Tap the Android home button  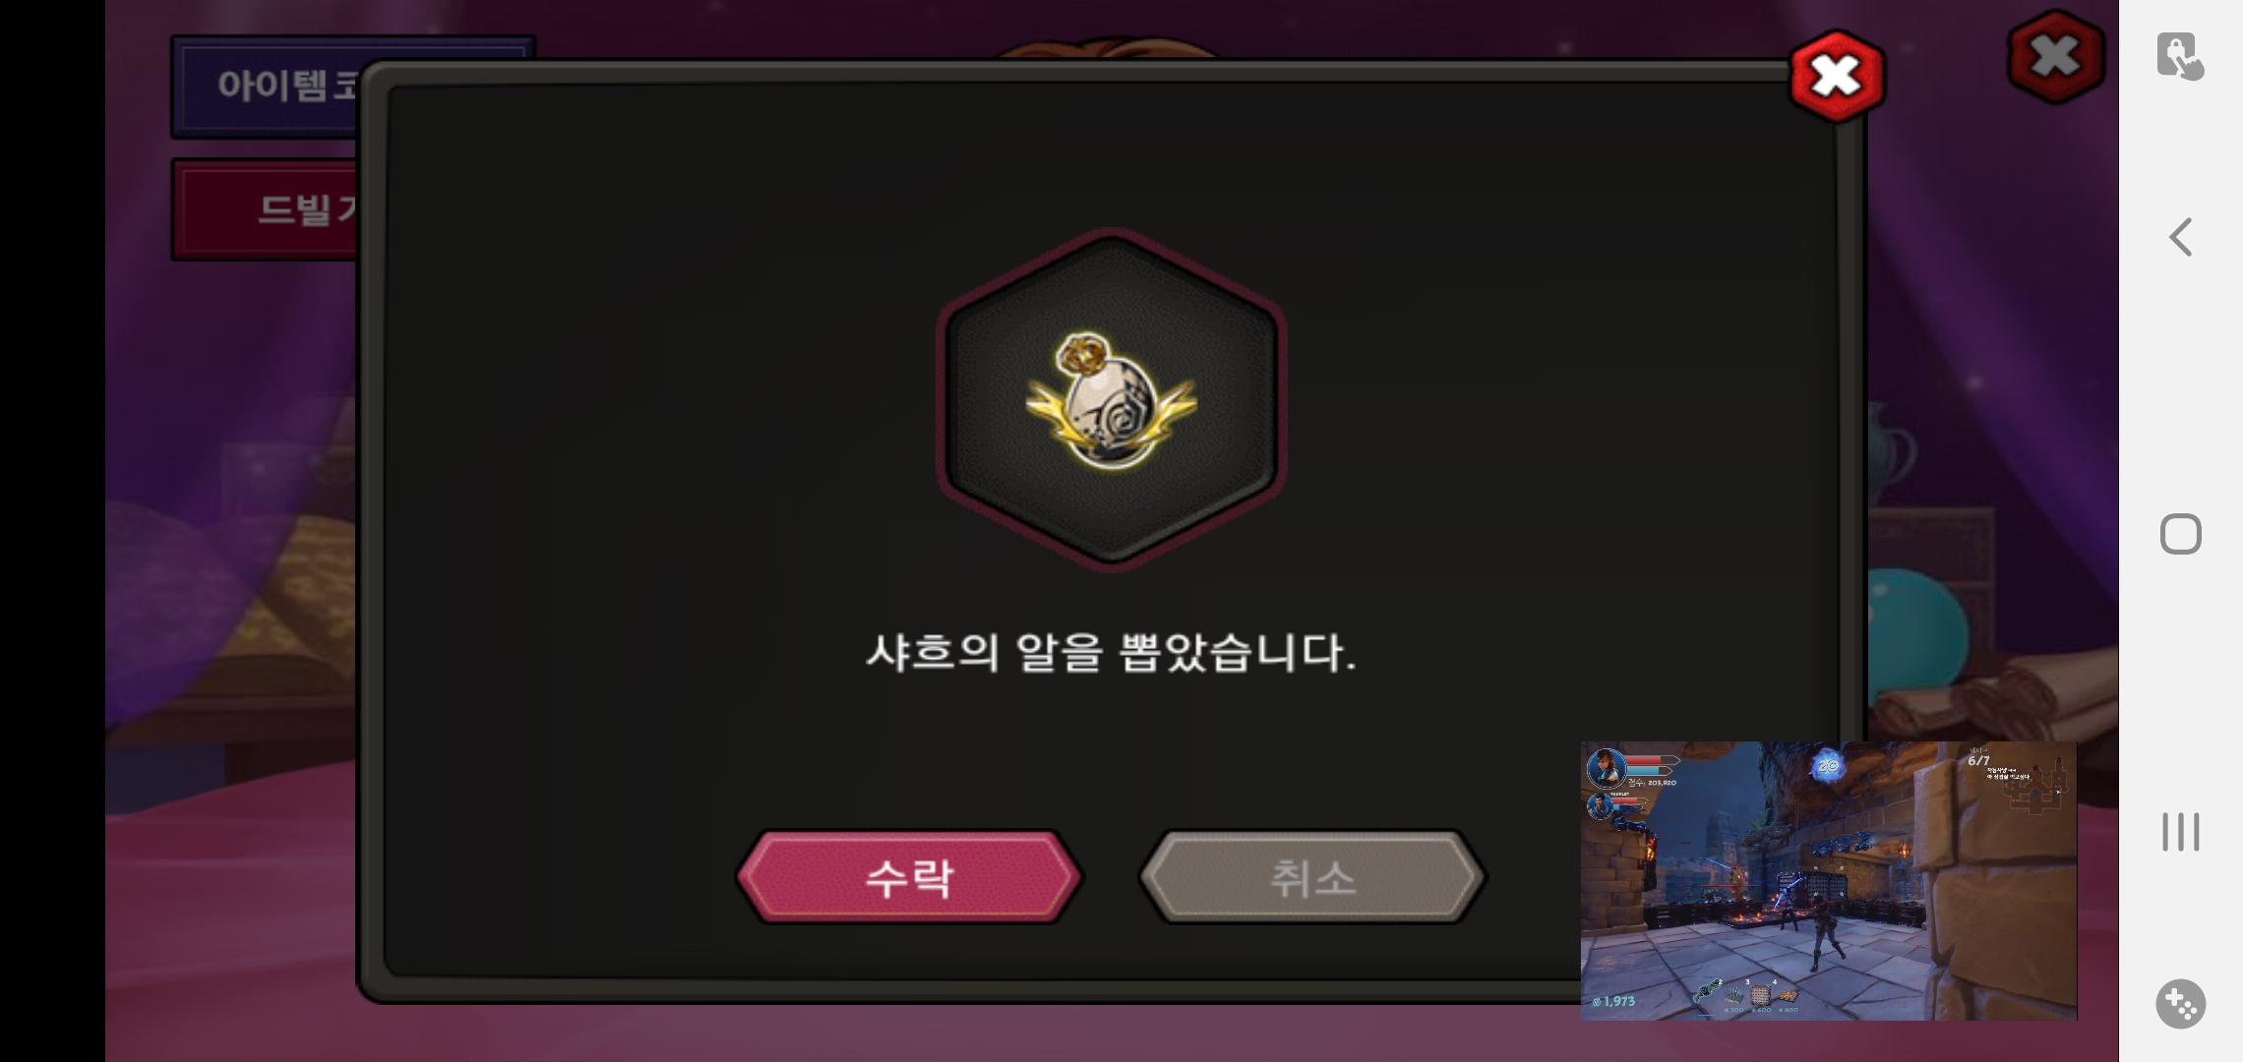pyautogui.click(x=2180, y=534)
